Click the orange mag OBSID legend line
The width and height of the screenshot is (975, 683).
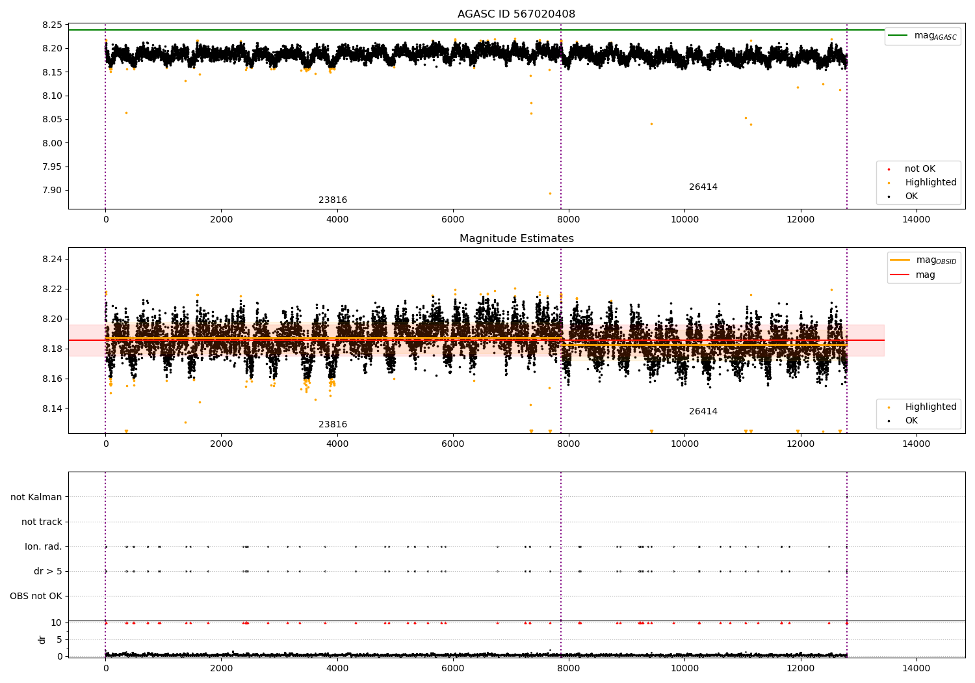point(900,260)
